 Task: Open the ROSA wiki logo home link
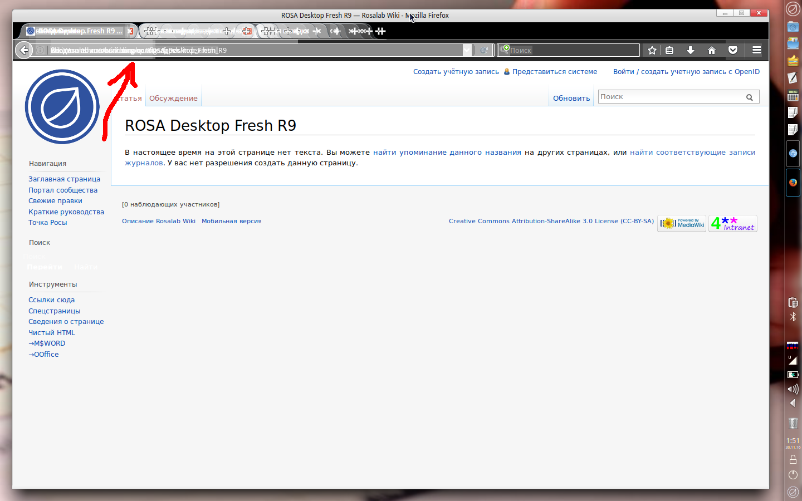(62, 106)
